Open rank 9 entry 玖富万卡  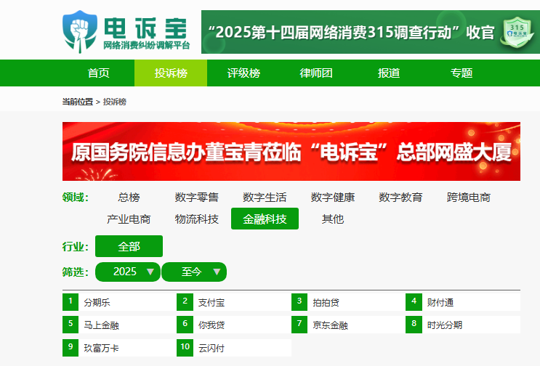pyautogui.click(x=119, y=348)
